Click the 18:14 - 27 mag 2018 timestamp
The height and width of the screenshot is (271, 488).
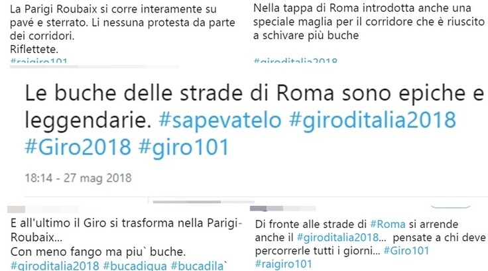point(78,178)
